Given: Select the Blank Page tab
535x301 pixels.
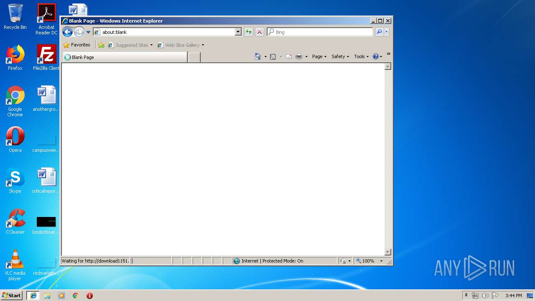Looking at the screenshot, I should [125, 57].
